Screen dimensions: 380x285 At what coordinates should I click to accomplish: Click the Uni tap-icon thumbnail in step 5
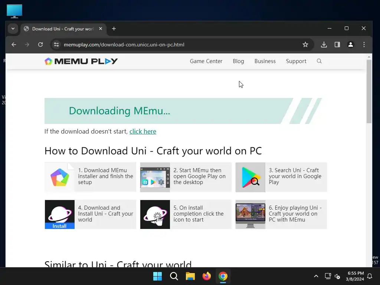(155, 214)
